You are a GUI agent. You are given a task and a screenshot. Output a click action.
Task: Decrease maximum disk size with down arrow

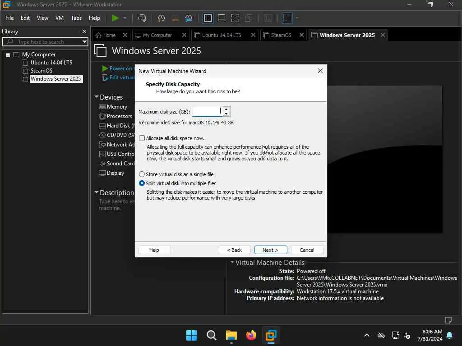pyautogui.click(x=226, y=114)
